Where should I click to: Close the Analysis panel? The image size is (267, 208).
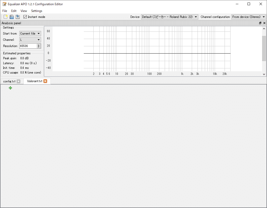pyautogui.click(x=264, y=23)
